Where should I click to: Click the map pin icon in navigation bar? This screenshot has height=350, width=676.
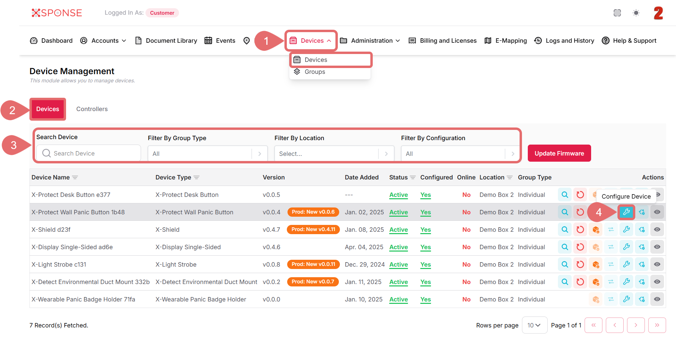pos(246,41)
